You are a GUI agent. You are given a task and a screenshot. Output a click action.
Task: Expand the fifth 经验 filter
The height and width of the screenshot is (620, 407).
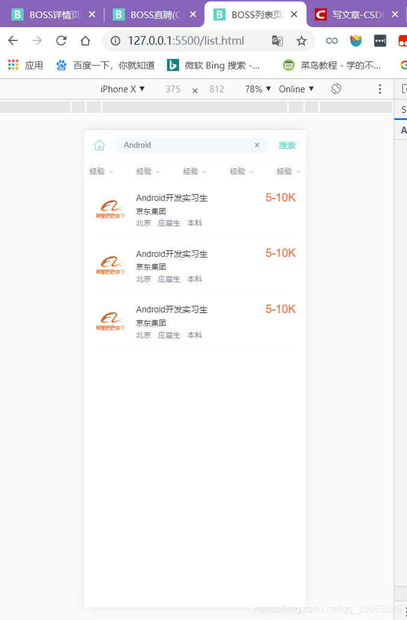tap(289, 171)
